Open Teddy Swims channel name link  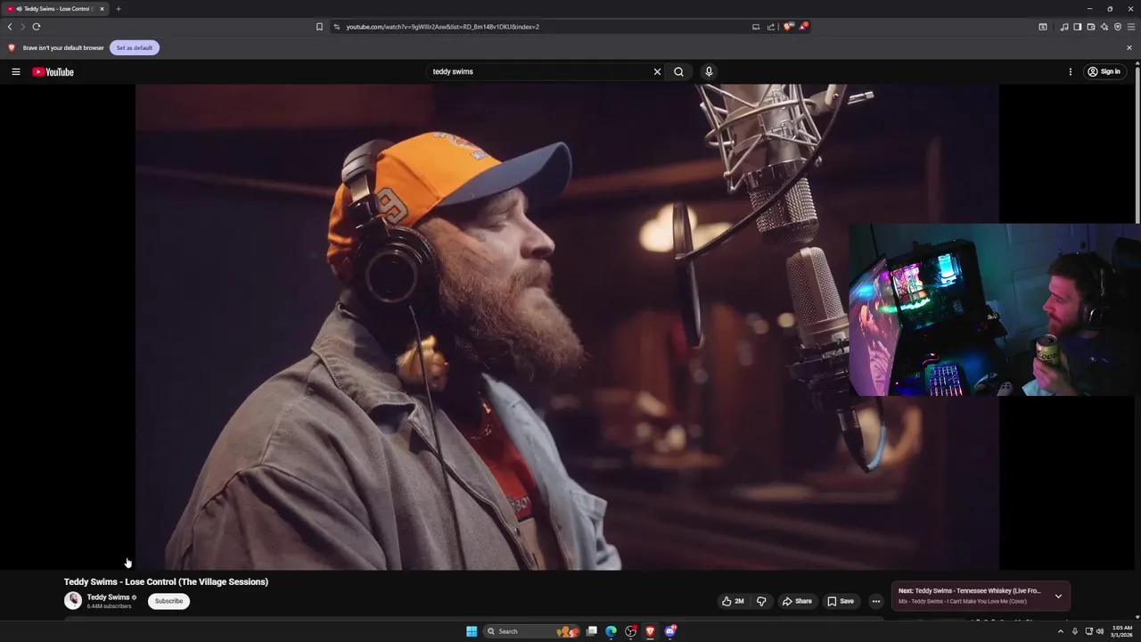click(x=108, y=597)
